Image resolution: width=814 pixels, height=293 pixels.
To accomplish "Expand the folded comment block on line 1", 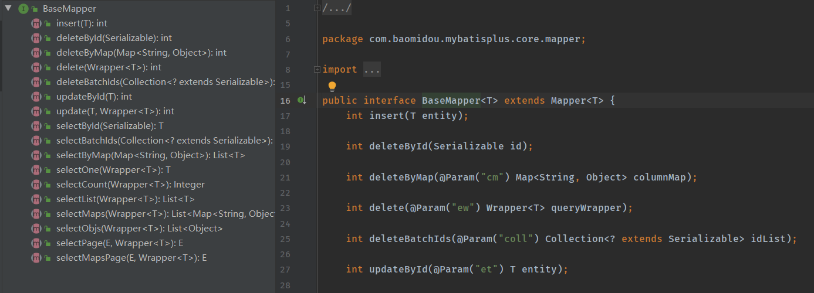I will click(x=318, y=8).
